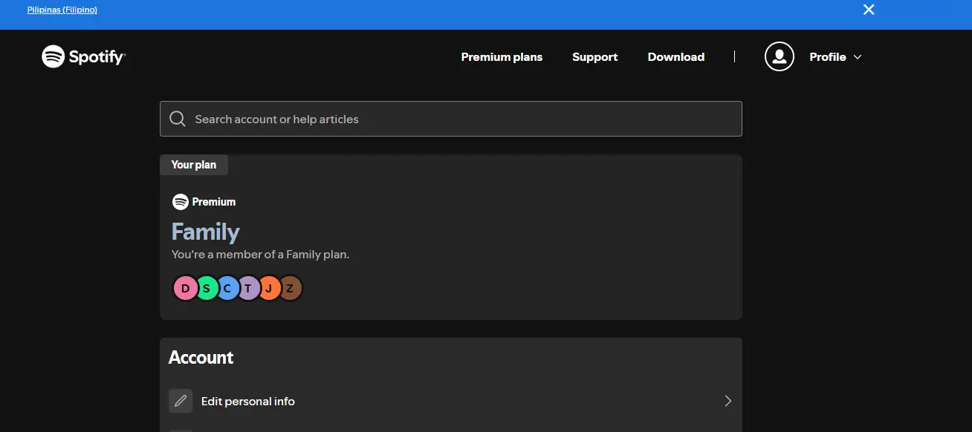The height and width of the screenshot is (432, 972).
Task: Select the blue C family member avatar
Action: click(227, 288)
